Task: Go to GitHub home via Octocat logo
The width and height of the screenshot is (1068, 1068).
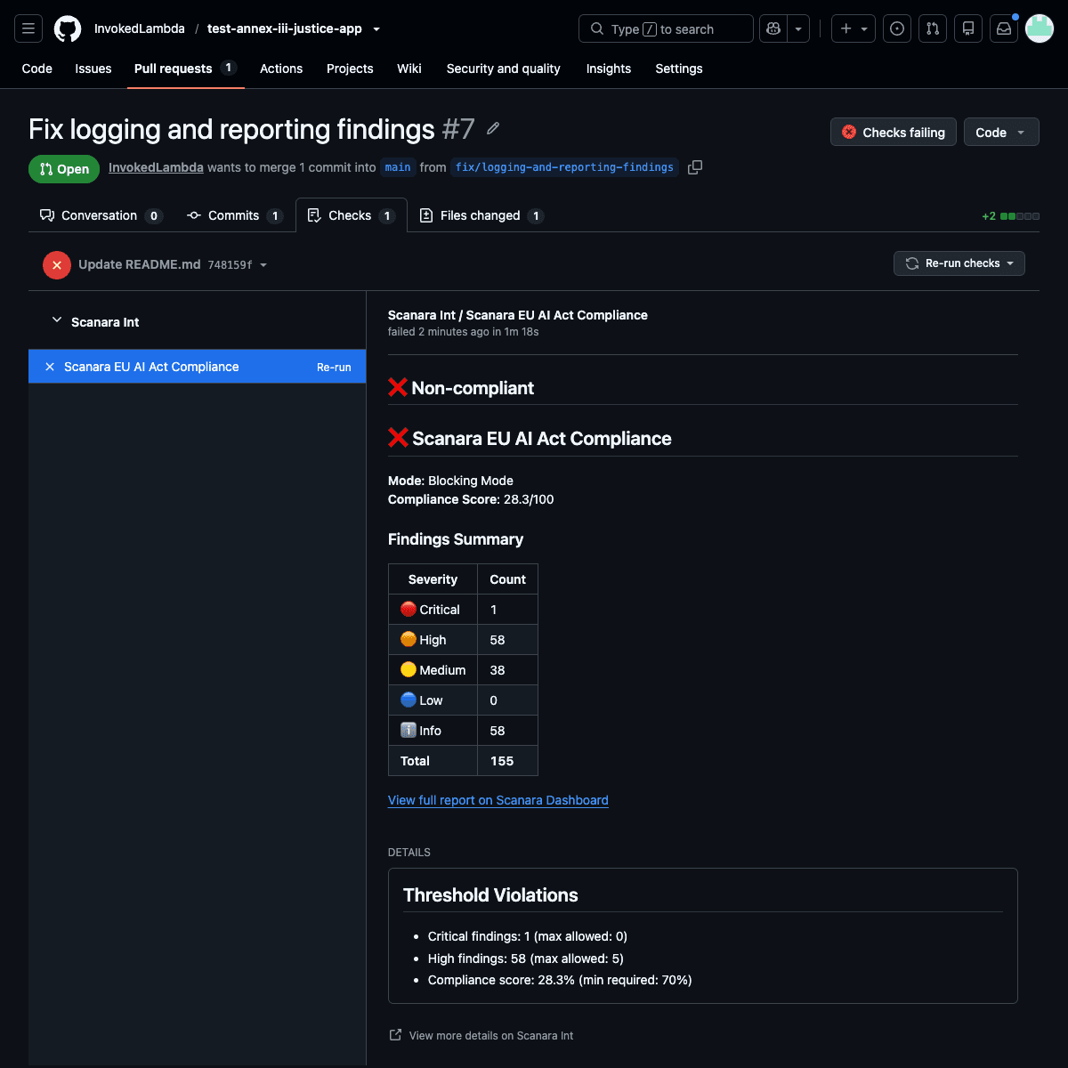Action: (x=68, y=28)
